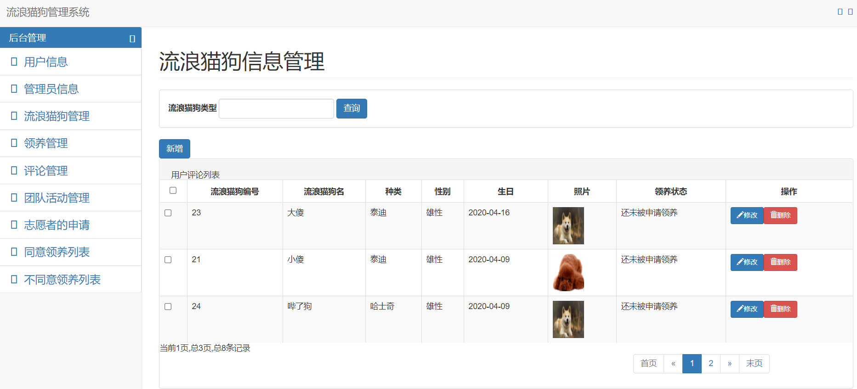Click the 查询 search button
The height and width of the screenshot is (389, 857).
[x=352, y=108]
